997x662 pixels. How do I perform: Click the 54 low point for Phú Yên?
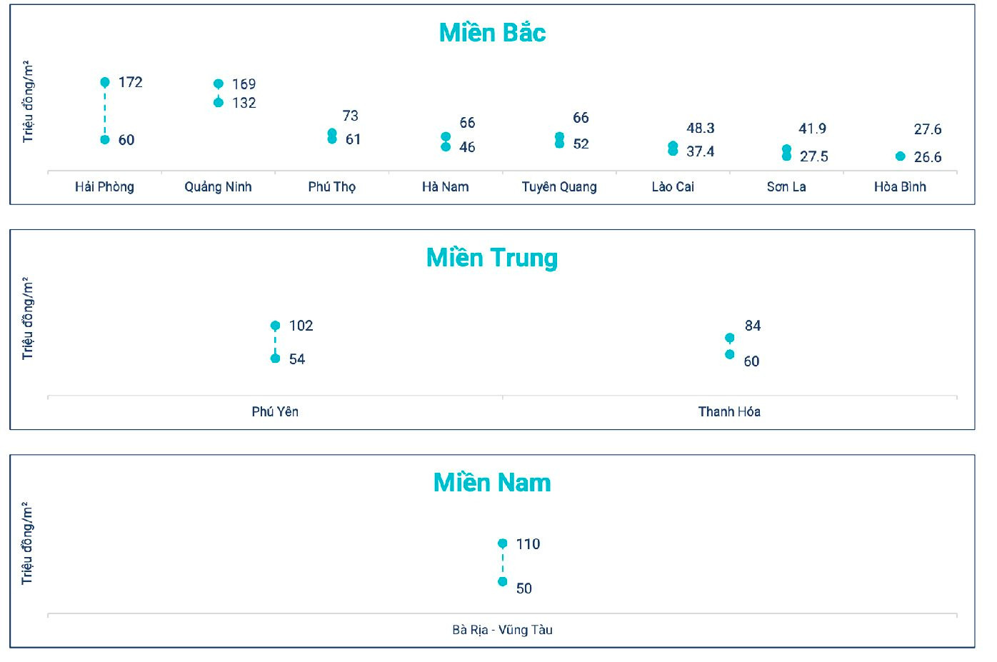276,358
